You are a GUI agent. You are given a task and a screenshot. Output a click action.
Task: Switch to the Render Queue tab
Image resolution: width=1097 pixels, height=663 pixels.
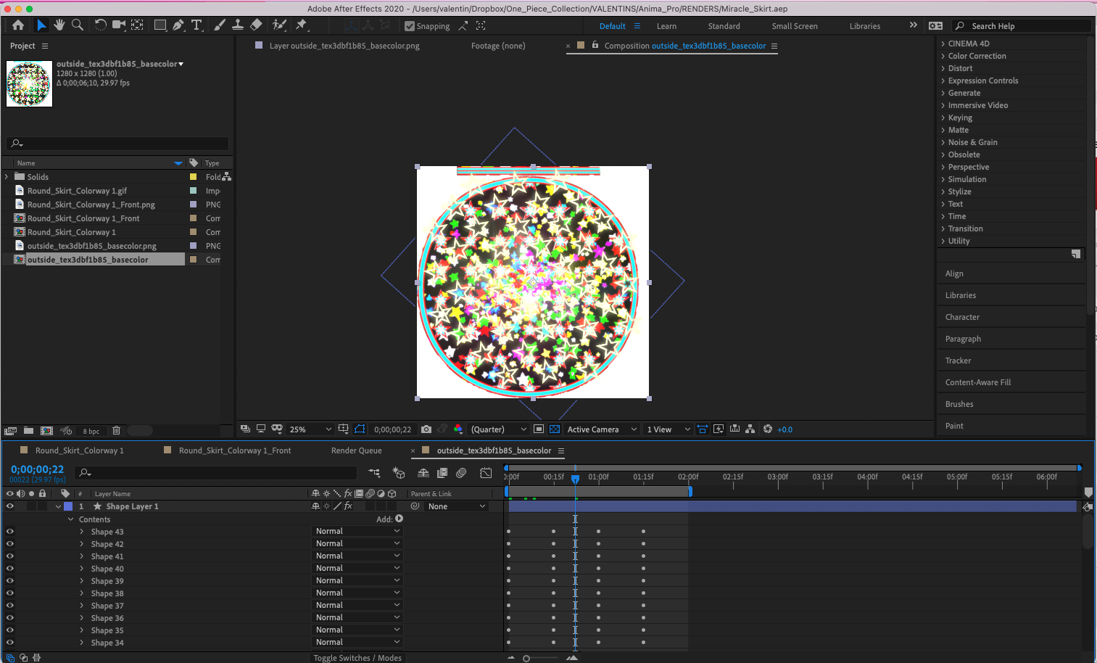coord(356,450)
